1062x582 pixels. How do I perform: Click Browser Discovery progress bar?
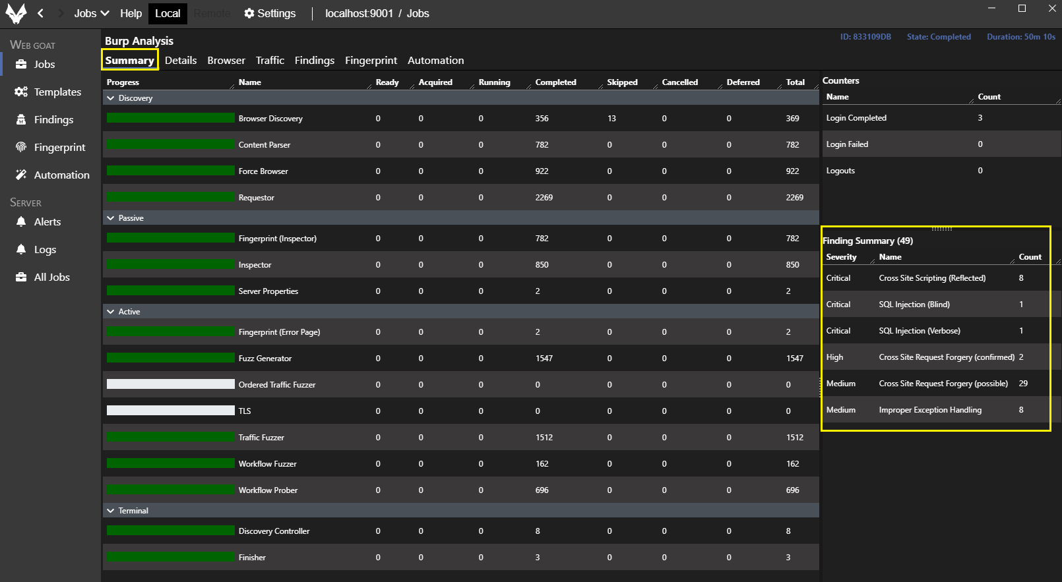(171, 118)
